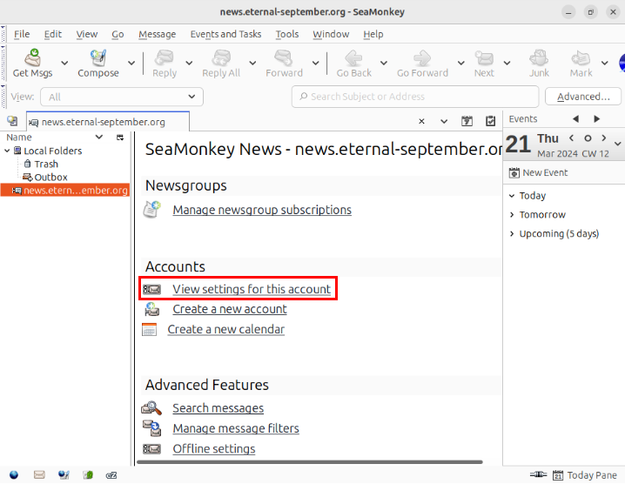Open the Message menu
Viewport: 625px width, 484px height.
click(x=157, y=34)
